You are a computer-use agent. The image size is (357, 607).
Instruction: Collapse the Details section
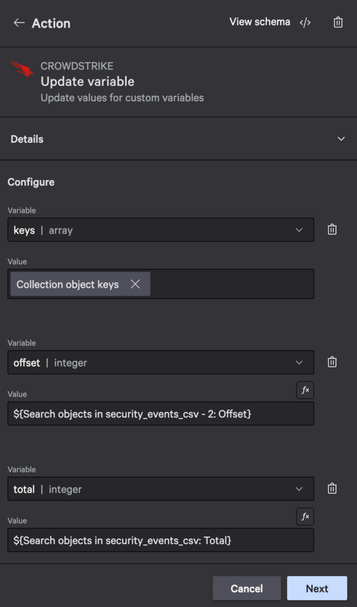click(x=342, y=139)
